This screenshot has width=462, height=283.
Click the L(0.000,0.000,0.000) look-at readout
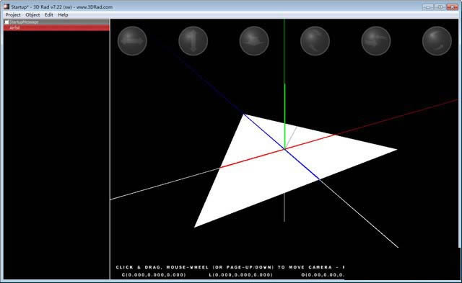[240, 275]
